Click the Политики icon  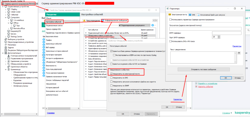pos(6,45)
